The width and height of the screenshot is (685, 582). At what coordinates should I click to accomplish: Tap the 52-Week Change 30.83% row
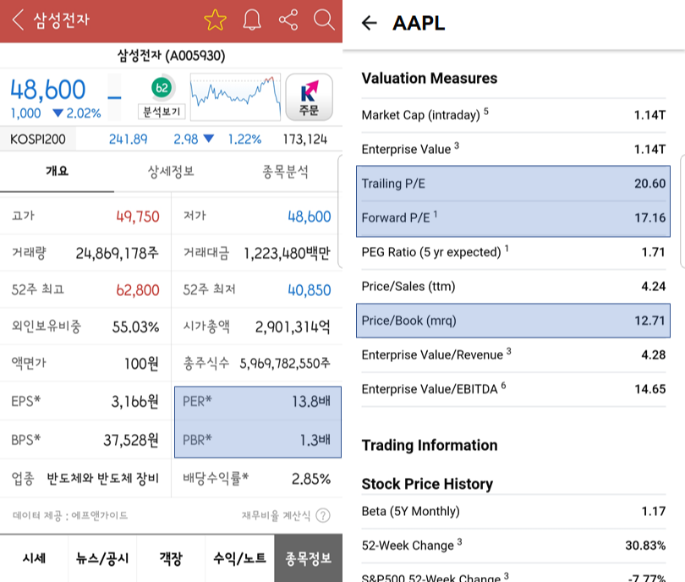[513, 546]
